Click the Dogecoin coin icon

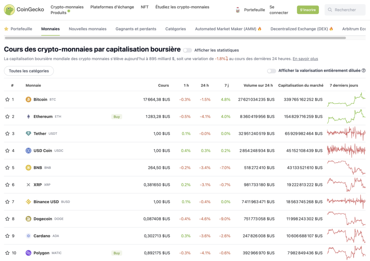coord(28,219)
